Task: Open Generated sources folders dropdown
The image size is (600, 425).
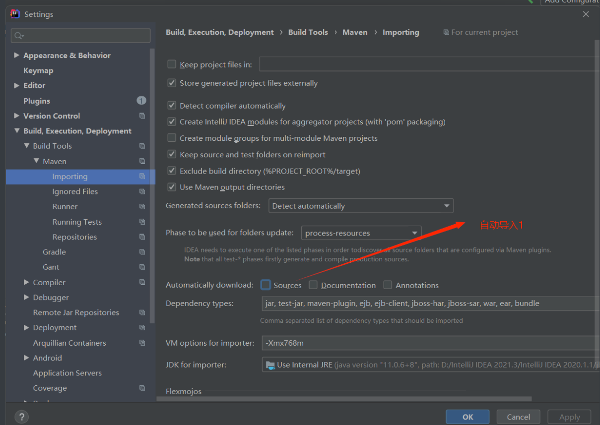Action: tap(361, 206)
